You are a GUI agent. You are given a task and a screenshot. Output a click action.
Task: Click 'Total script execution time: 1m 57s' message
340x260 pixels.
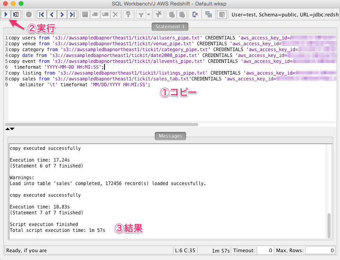pyautogui.click(x=57, y=230)
